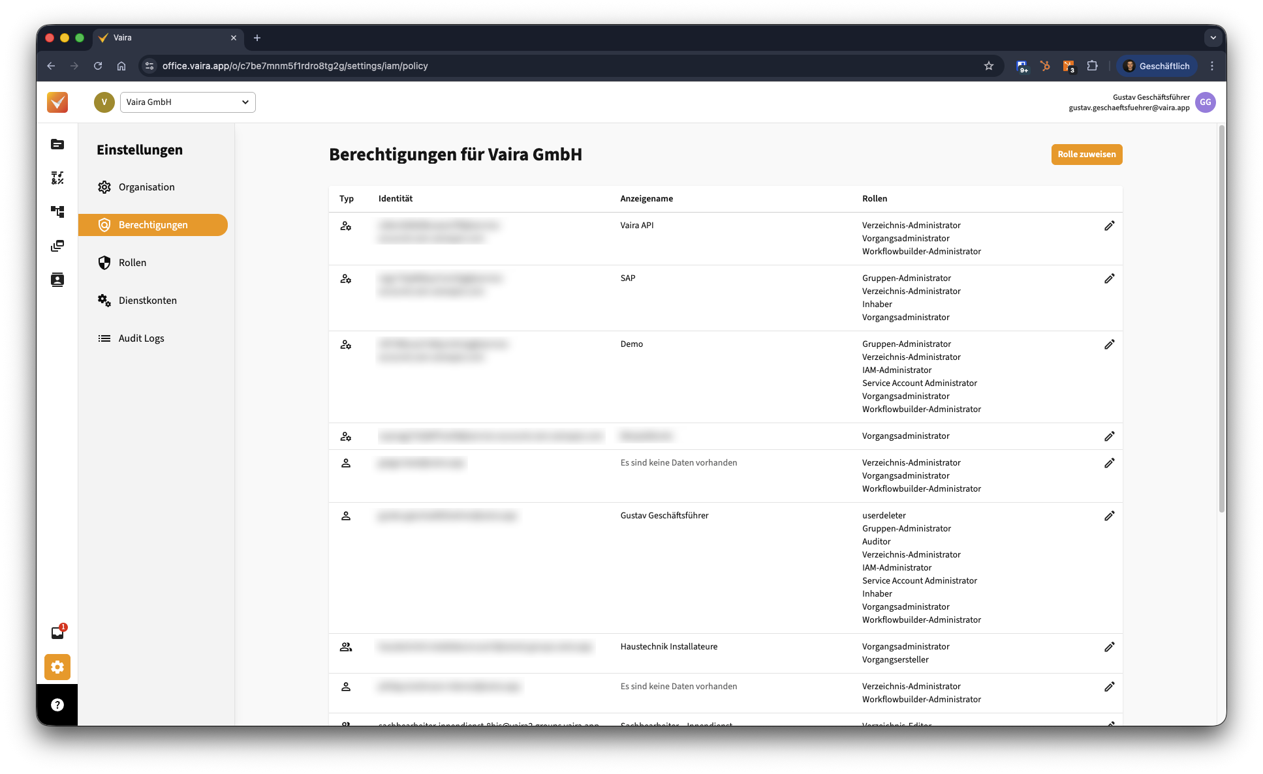Open the Vaira GmbH organisation dropdown
The width and height of the screenshot is (1263, 774).
click(x=187, y=102)
